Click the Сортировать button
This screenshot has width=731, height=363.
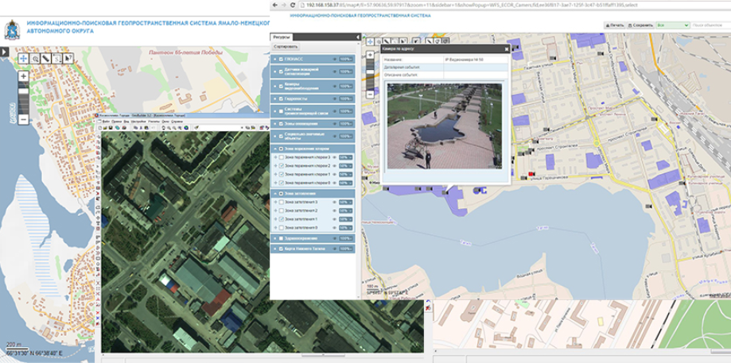coord(285,48)
